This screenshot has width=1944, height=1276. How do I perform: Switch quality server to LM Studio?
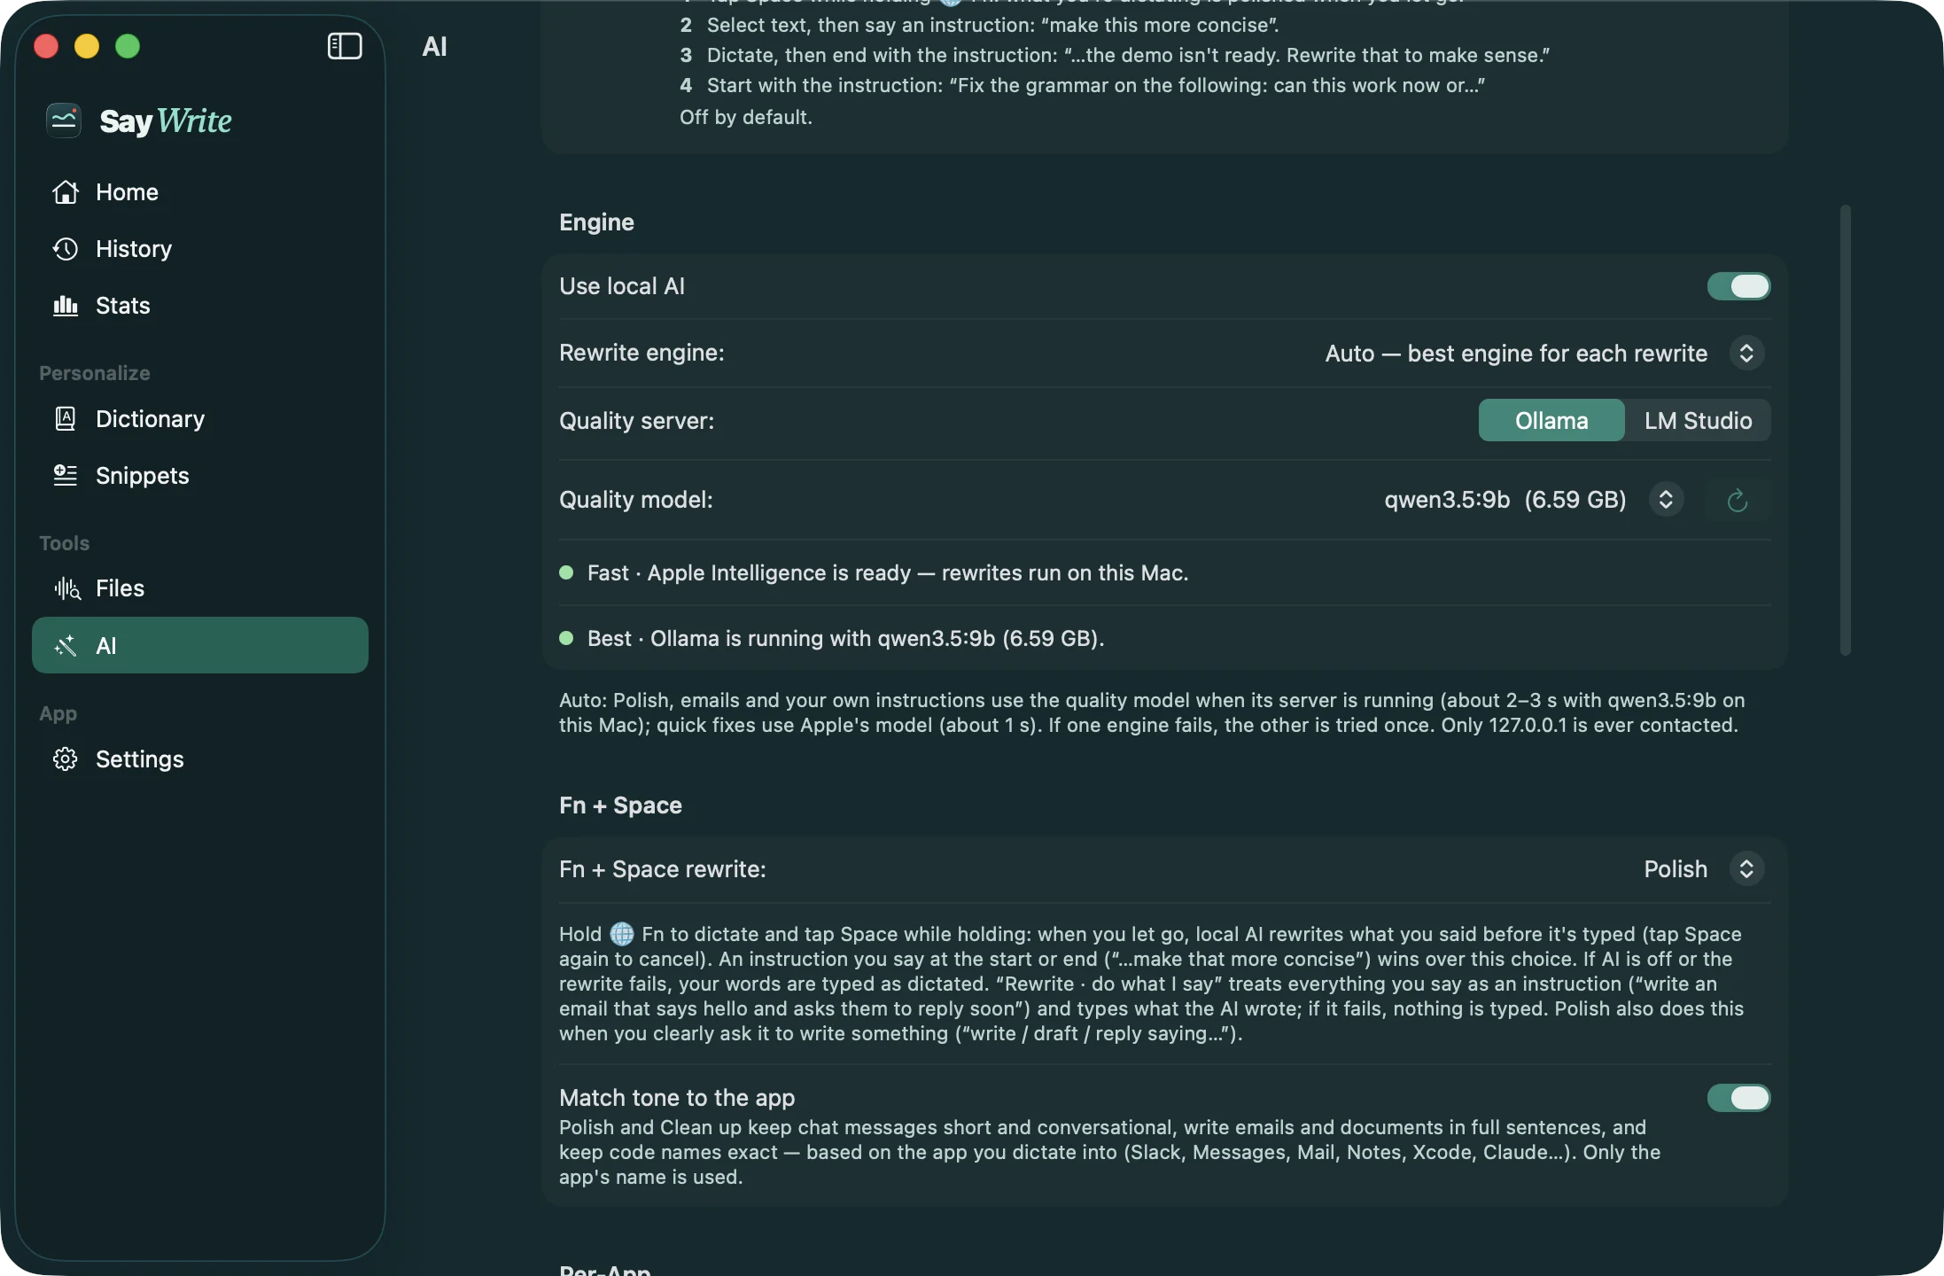(1698, 421)
